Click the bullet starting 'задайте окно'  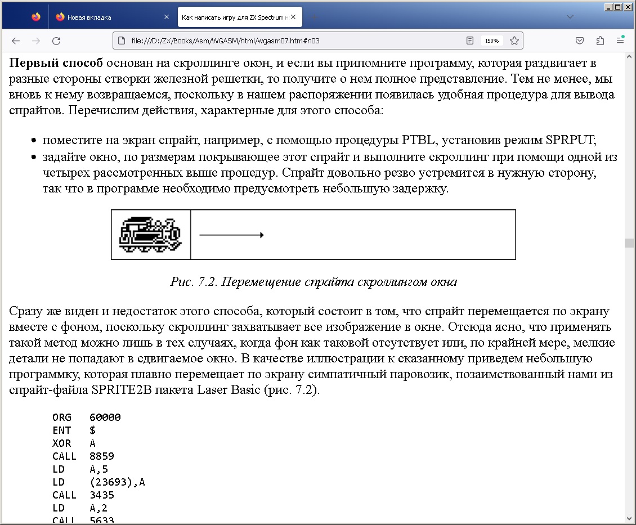coord(330,173)
